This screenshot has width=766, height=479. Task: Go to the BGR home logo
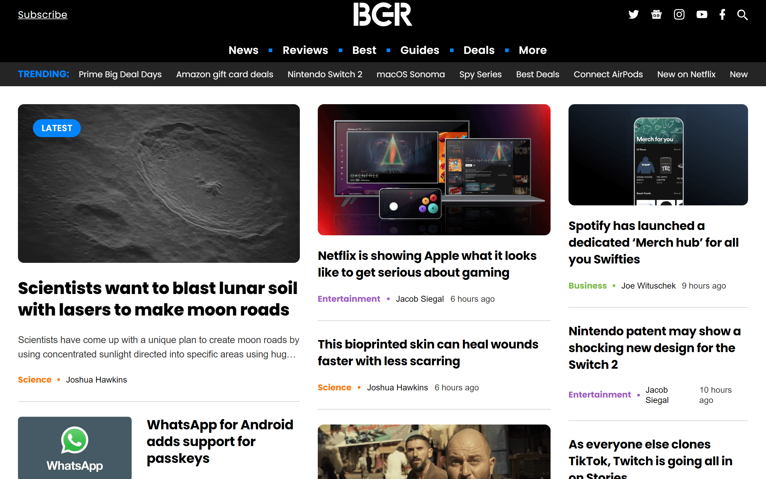pyautogui.click(x=383, y=14)
